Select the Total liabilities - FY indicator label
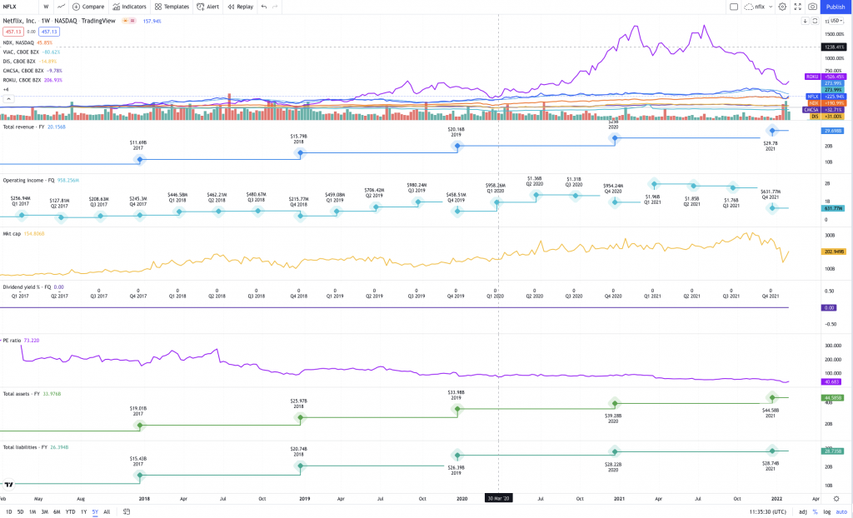853x518 pixels. (25, 446)
